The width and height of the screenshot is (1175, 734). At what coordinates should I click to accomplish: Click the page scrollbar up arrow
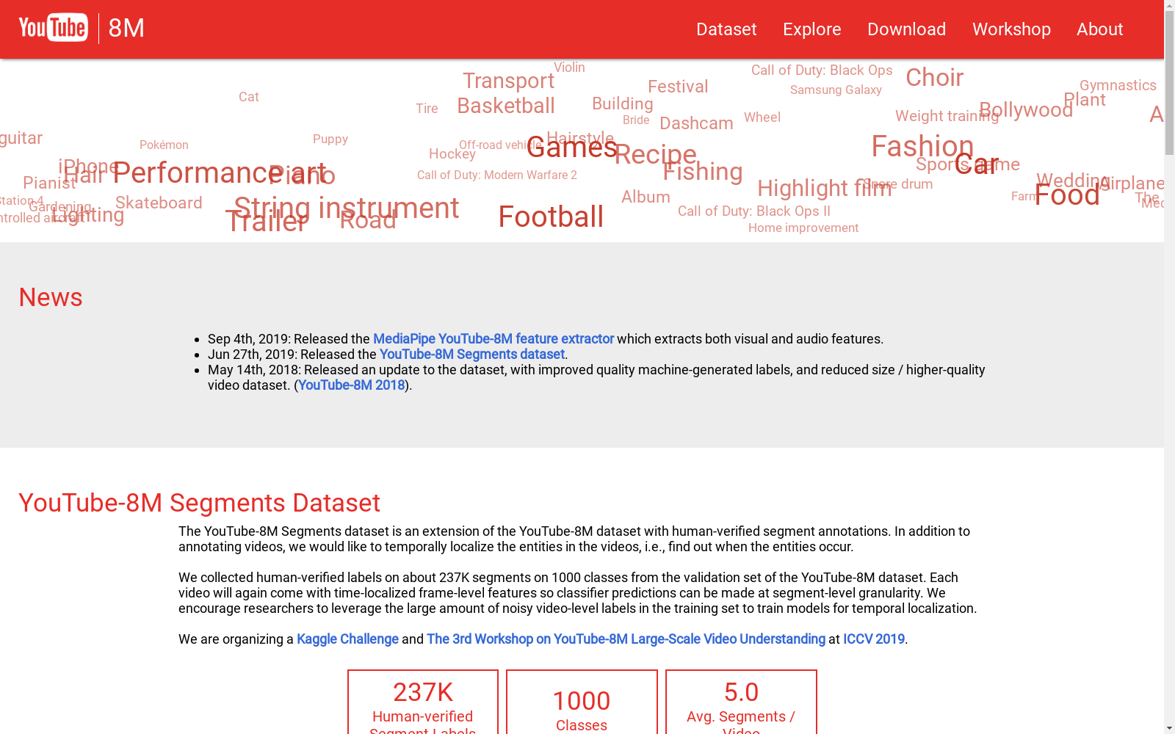coord(1169,5)
